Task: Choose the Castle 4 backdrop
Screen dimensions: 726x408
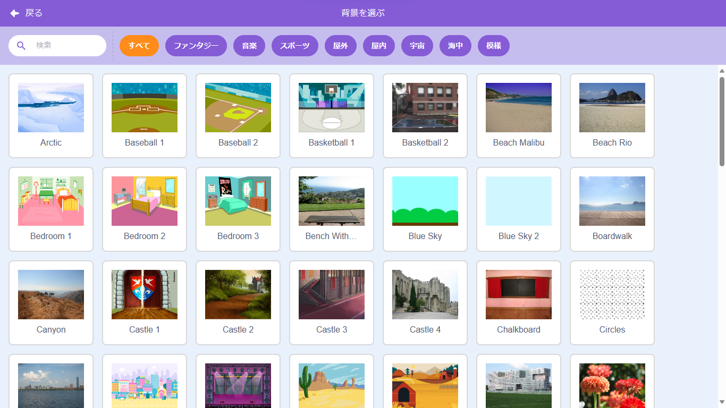Action: click(425, 303)
